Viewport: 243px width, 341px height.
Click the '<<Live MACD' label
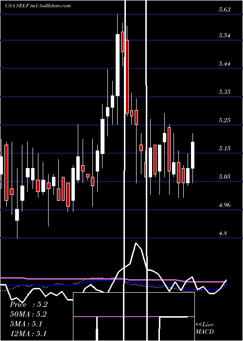205,328
